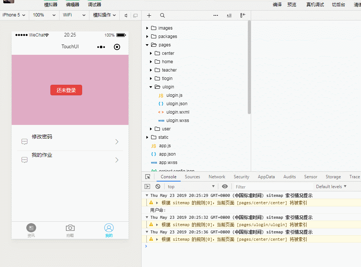Screen dimensions: 361x267
Task: Open the 修改密码 list item
Action: point(70,141)
